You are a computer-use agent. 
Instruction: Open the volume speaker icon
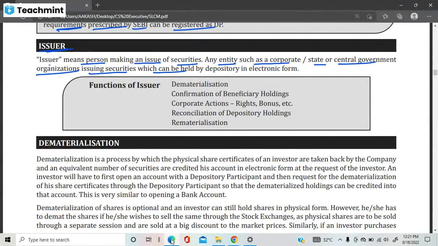[x=386, y=240]
